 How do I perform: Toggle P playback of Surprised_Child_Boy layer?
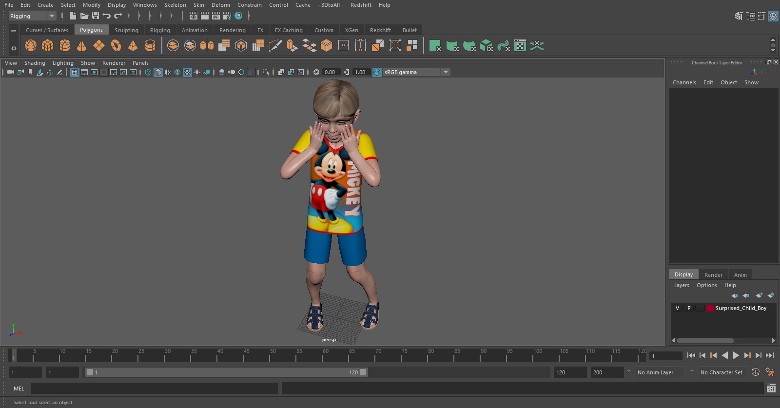pyautogui.click(x=689, y=308)
